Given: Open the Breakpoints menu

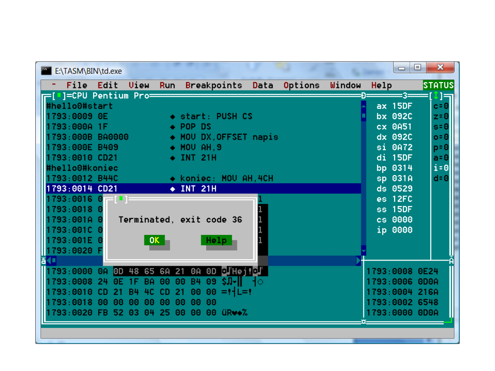Looking at the screenshot, I should tap(214, 85).
